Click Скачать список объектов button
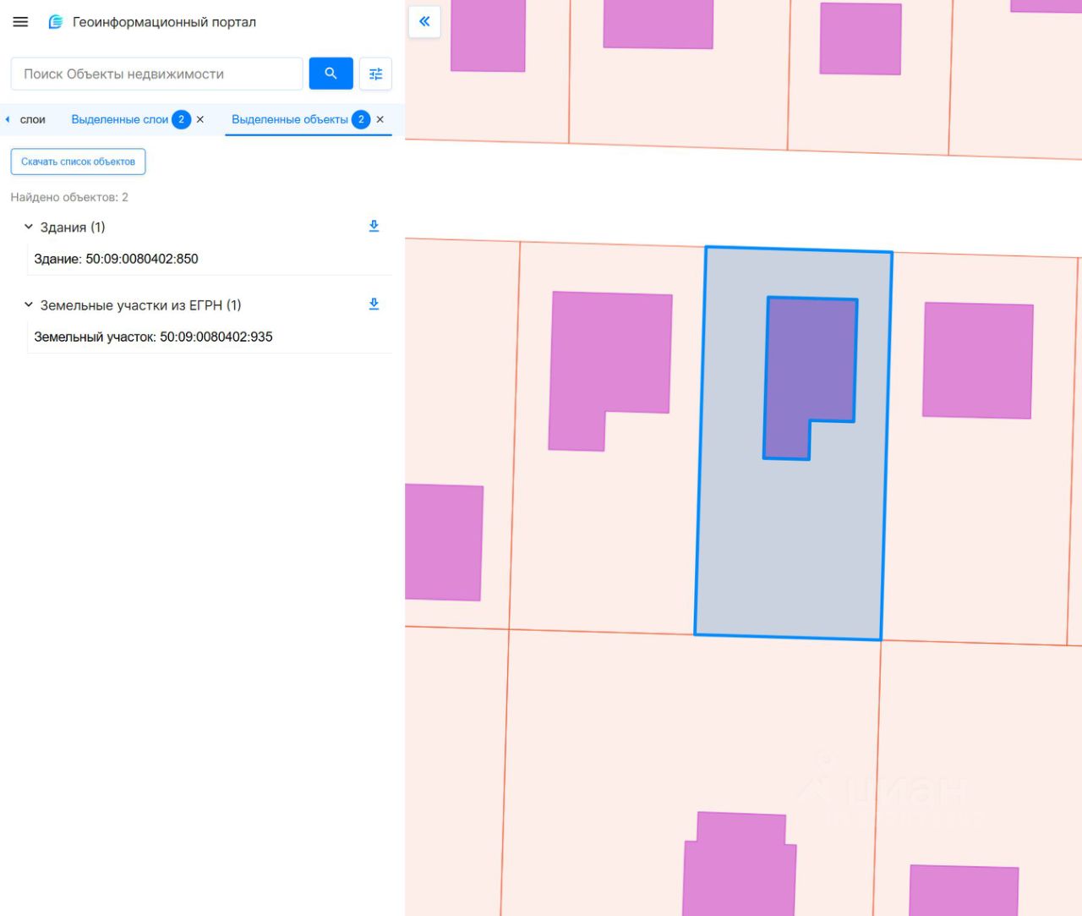The image size is (1082, 916). pyautogui.click(x=78, y=162)
